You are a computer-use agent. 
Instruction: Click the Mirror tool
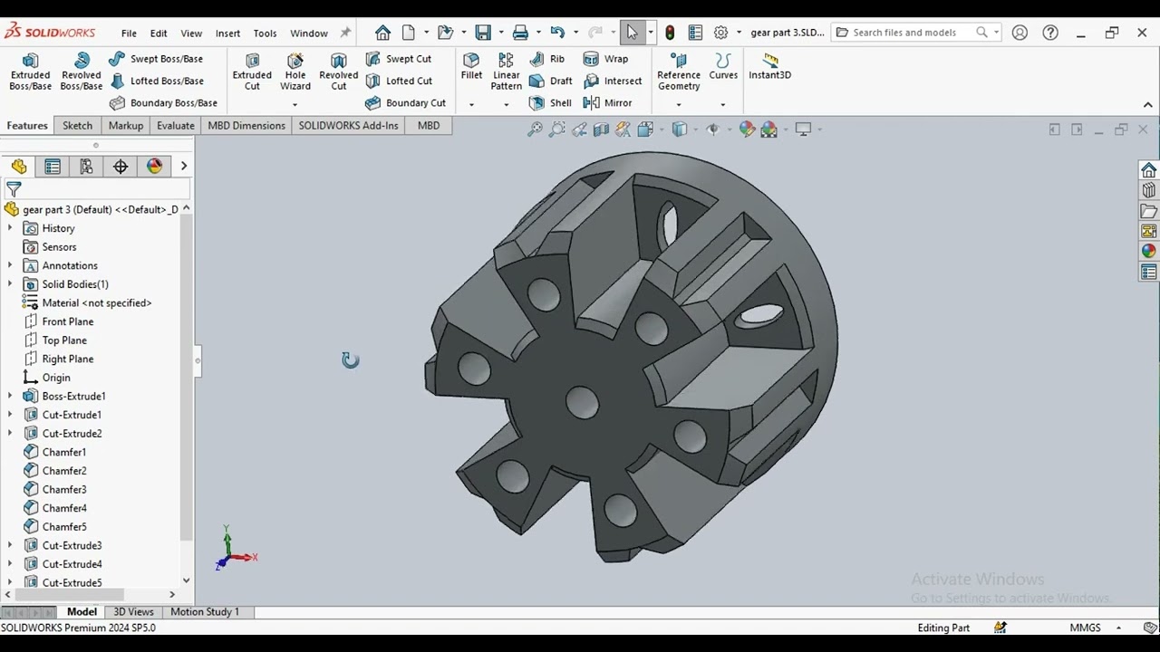click(x=608, y=102)
